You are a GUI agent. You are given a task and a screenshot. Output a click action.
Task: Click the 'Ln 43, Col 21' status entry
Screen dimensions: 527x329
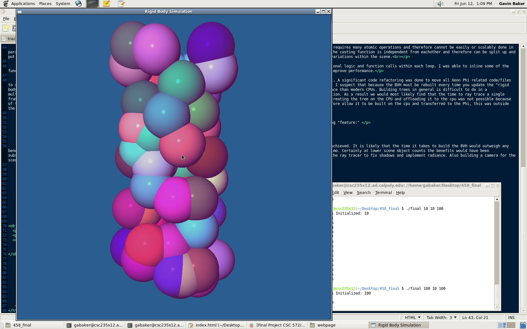click(475, 317)
